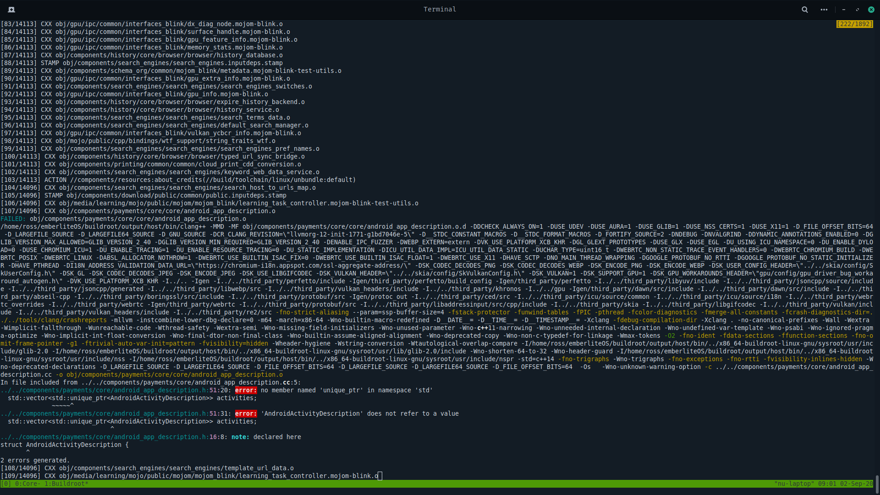Click the second red error: label

pyautogui.click(x=246, y=413)
